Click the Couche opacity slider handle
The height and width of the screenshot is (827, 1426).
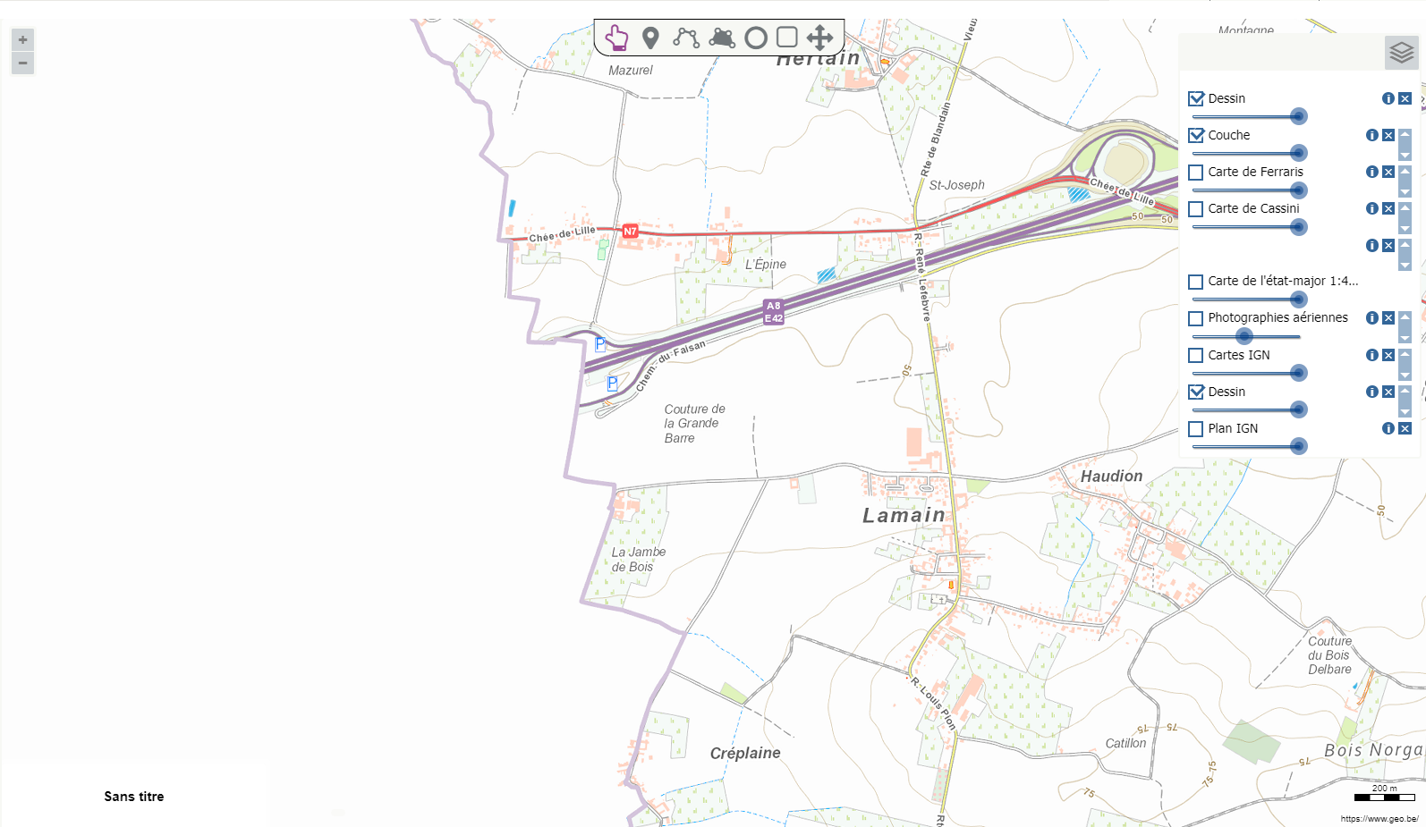point(1299,153)
